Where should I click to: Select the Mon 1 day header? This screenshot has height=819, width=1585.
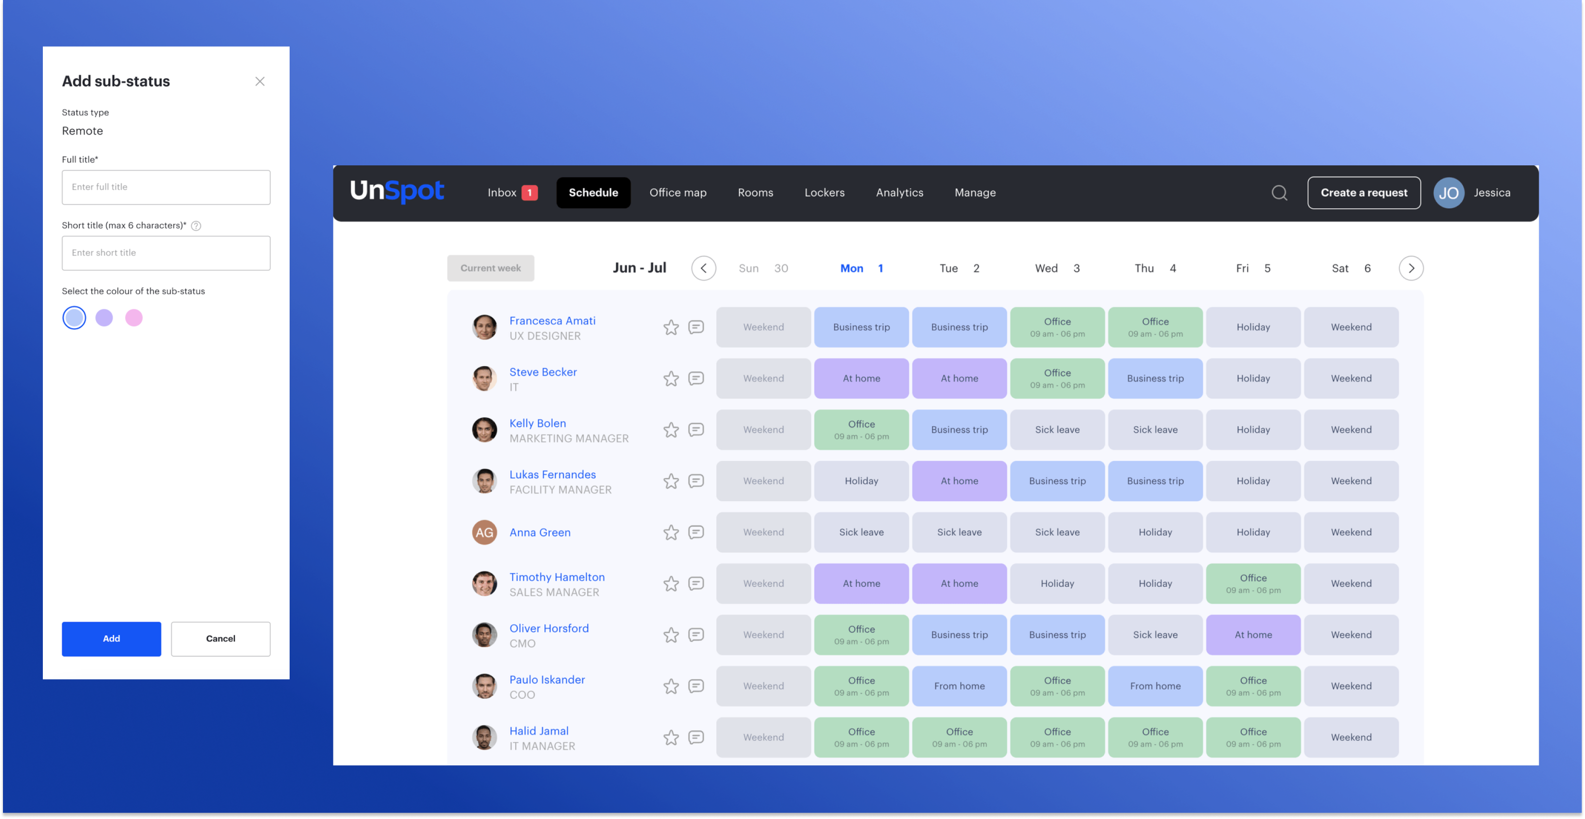[x=861, y=268]
